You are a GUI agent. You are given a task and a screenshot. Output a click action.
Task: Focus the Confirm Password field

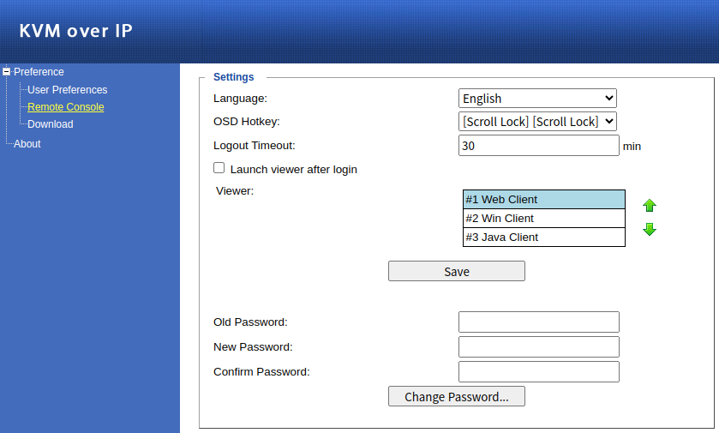(539, 371)
